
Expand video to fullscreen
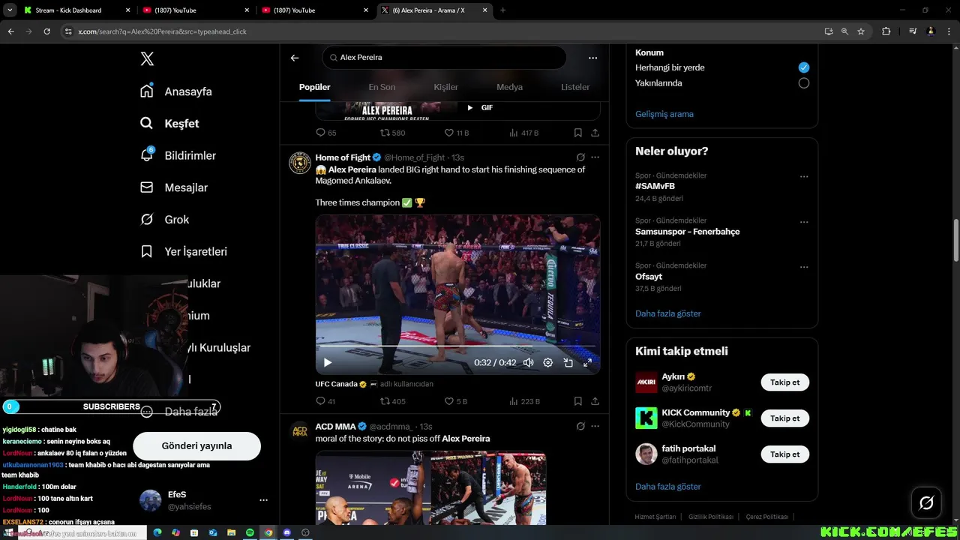pyautogui.click(x=587, y=362)
